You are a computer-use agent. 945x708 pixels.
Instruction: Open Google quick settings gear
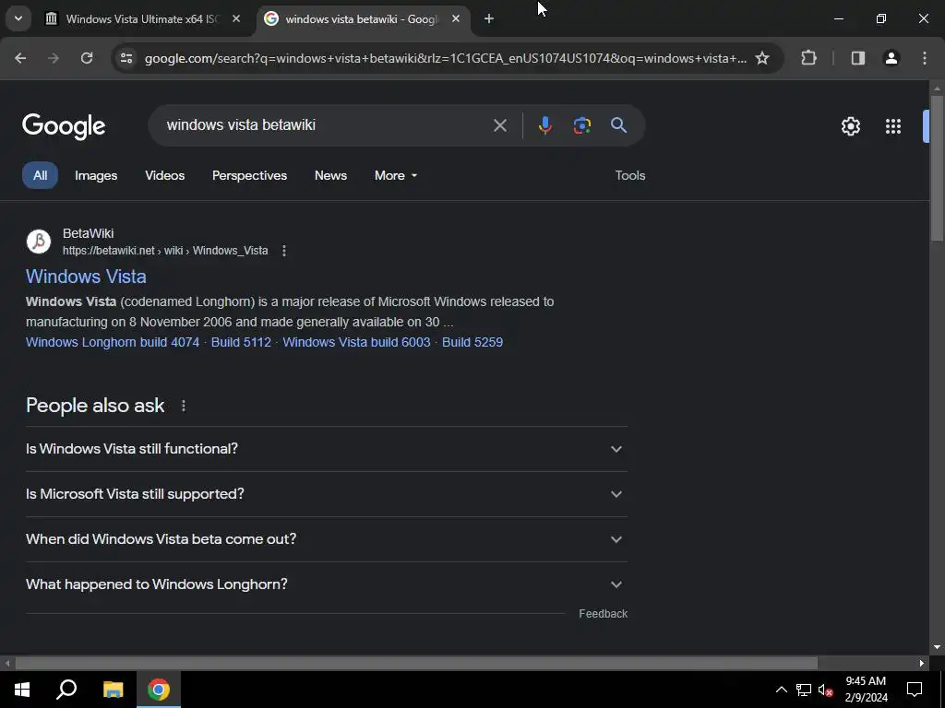[x=850, y=126]
